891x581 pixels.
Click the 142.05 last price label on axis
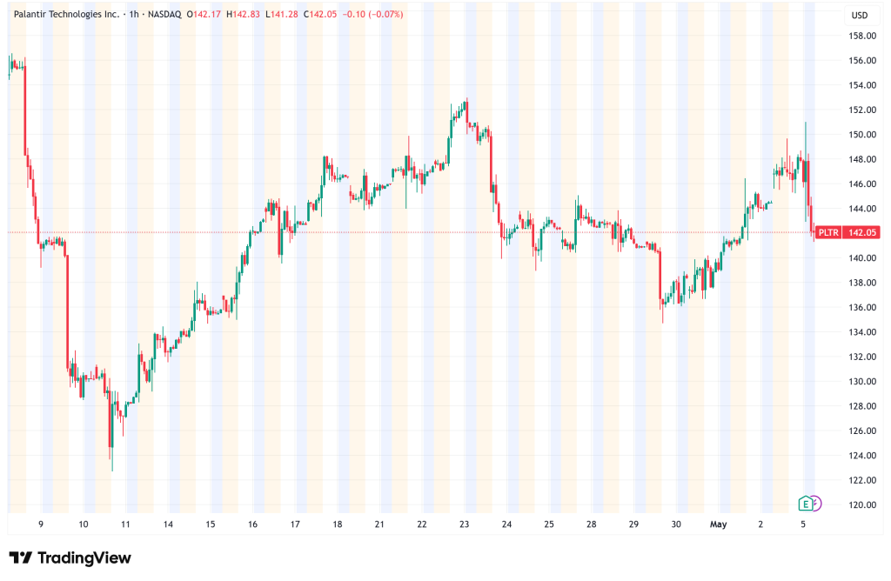pos(861,232)
